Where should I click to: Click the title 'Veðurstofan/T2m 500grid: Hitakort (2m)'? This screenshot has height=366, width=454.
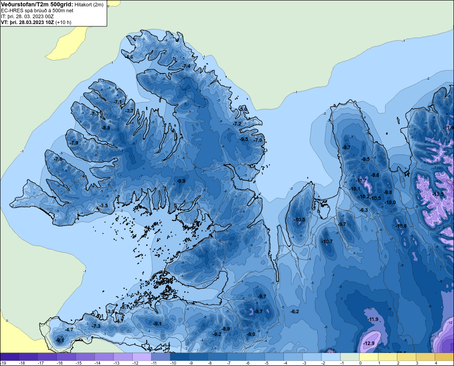(52, 5)
